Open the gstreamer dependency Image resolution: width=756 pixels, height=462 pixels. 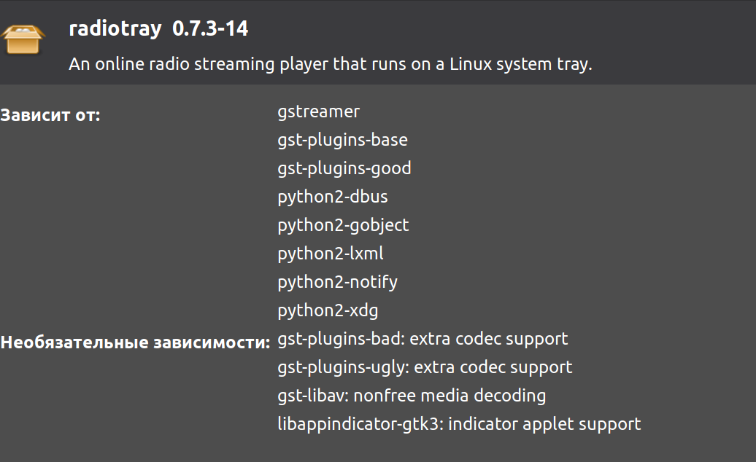(x=319, y=112)
